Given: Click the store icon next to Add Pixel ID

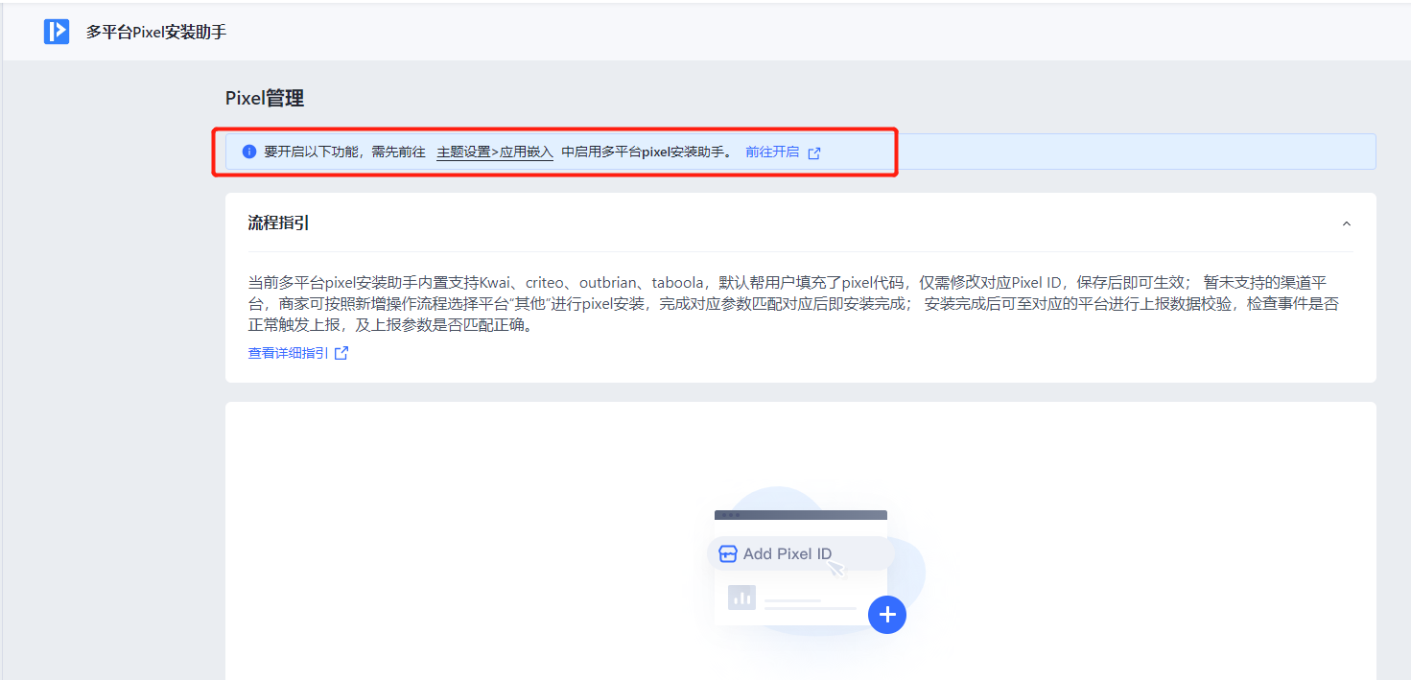Looking at the screenshot, I should click(728, 553).
